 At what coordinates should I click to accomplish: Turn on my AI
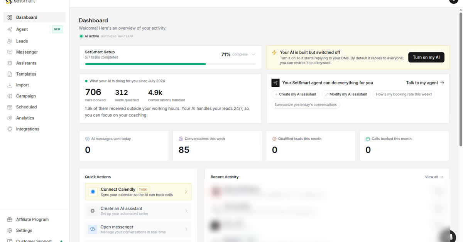coord(426,57)
